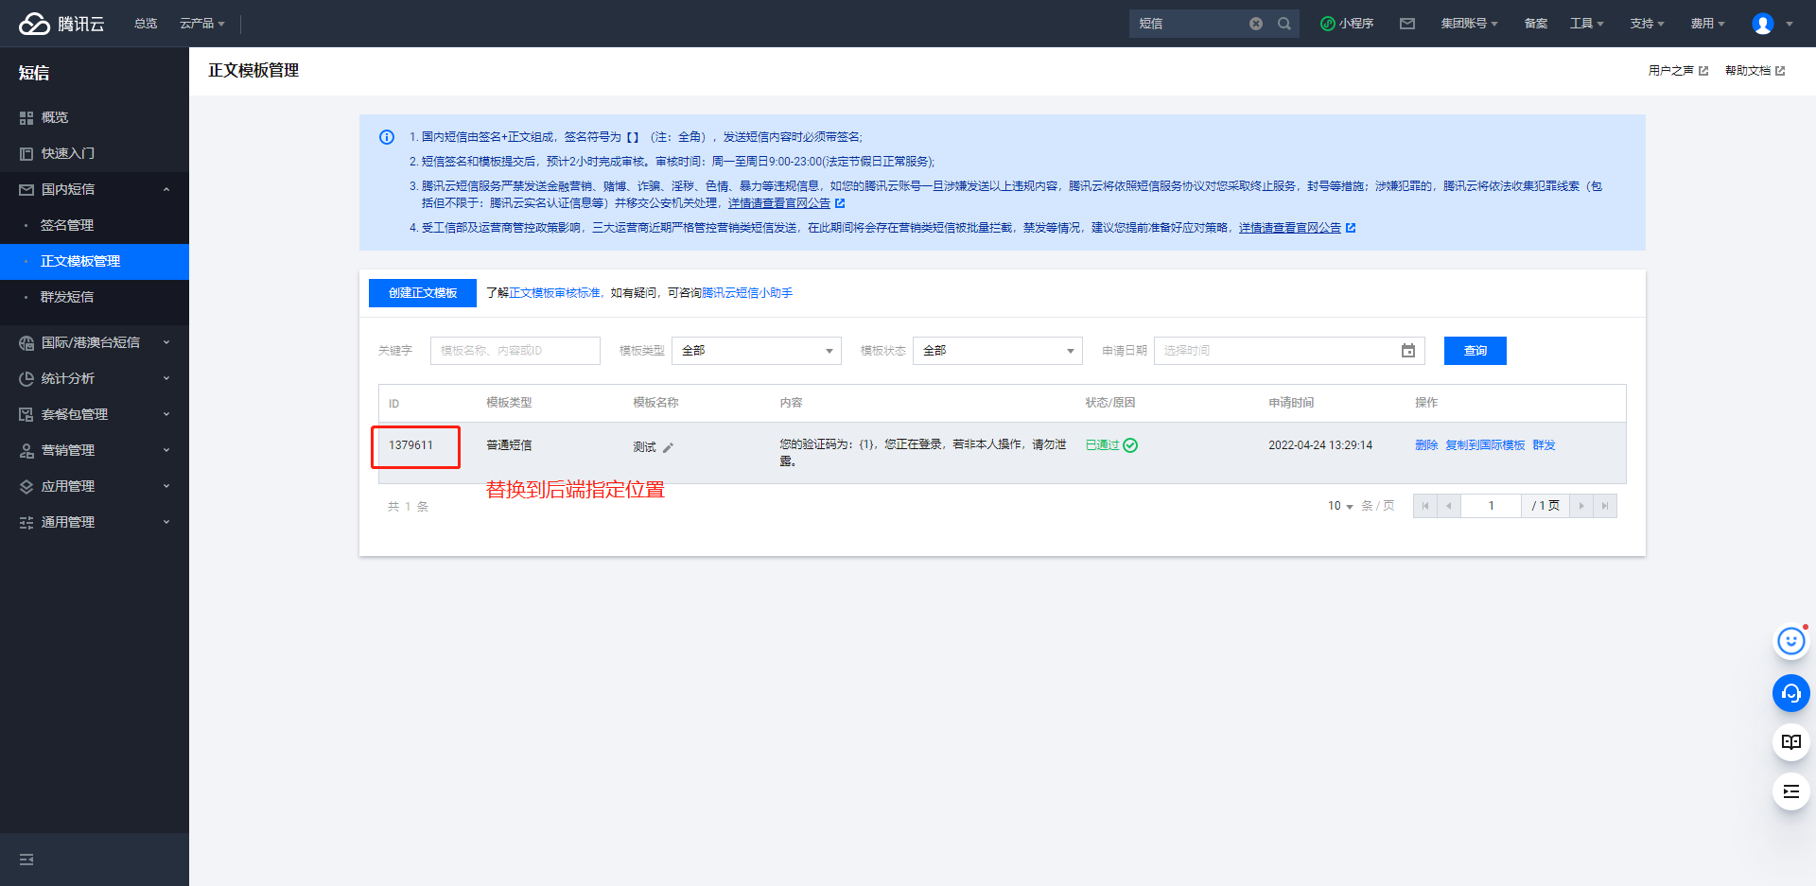Image resolution: width=1816 pixels, height=886 pixels.
Task: Open the 模板类型 dropdown
Action: [756, 351]
